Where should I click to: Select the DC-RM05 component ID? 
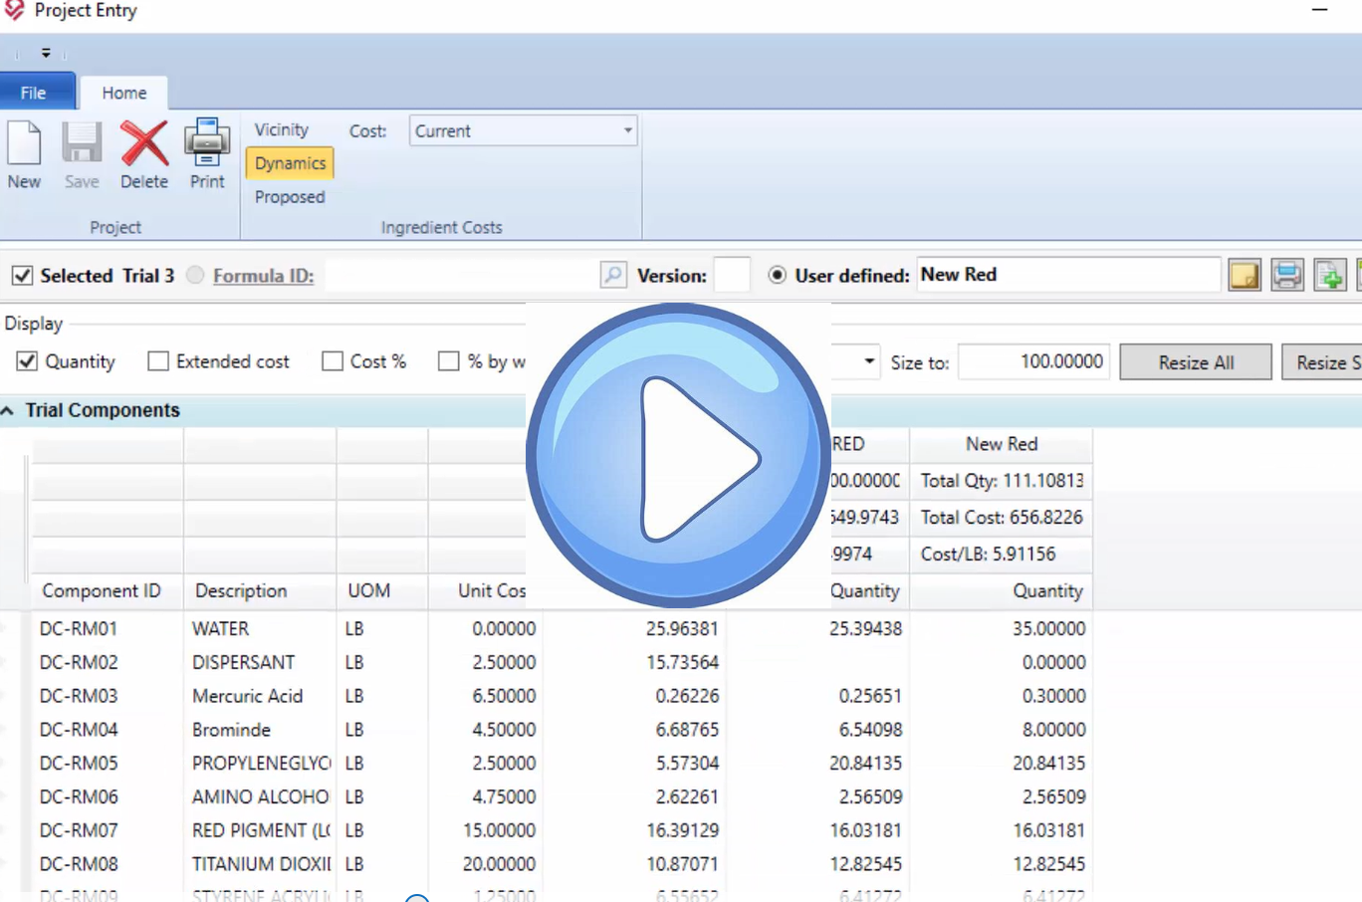[79, 764]
